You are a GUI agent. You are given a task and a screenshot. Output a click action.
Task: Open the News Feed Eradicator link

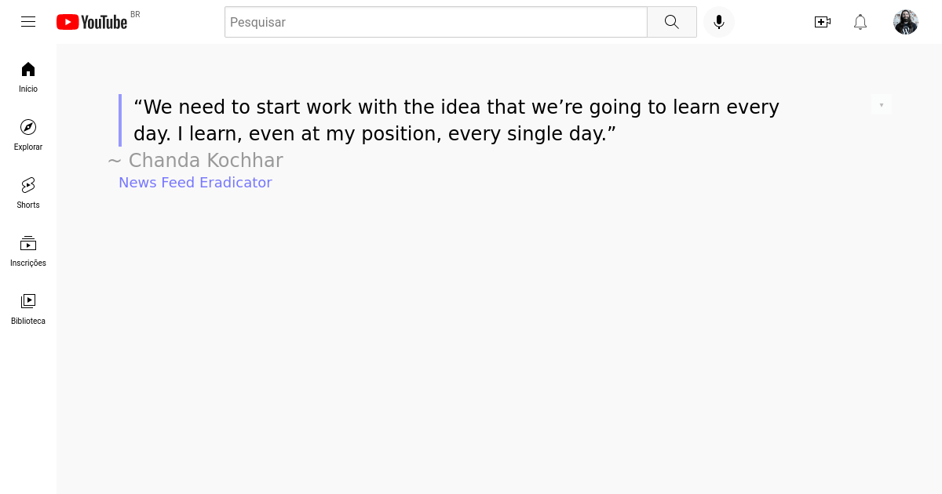(195, 182)
